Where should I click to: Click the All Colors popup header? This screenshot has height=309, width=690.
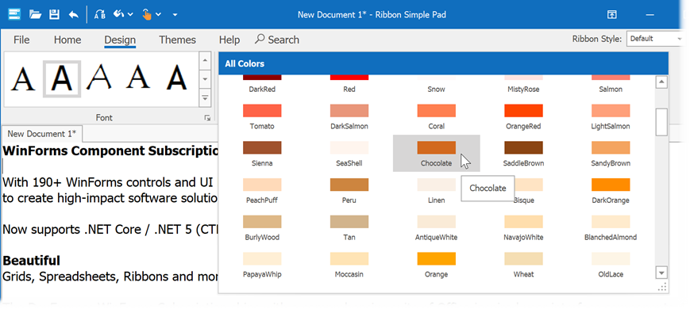click(443, 63)
